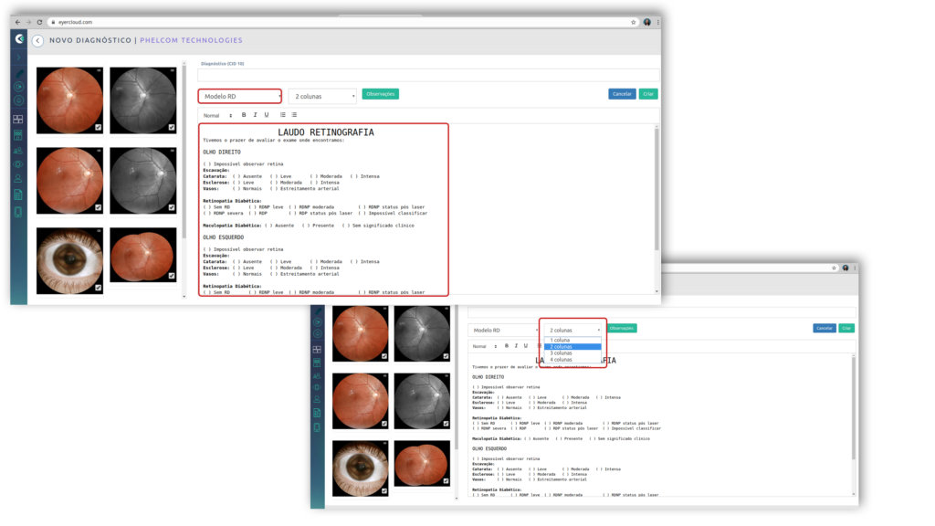Insert a numbered list in the upper window editor
This screenshot has width=935, height=526.
pos(283,115)
